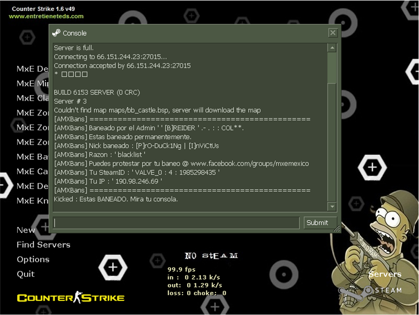419x315 pixels.
Task: Click the console scrollbar down arrow
Action: click(x=332, y=206)
